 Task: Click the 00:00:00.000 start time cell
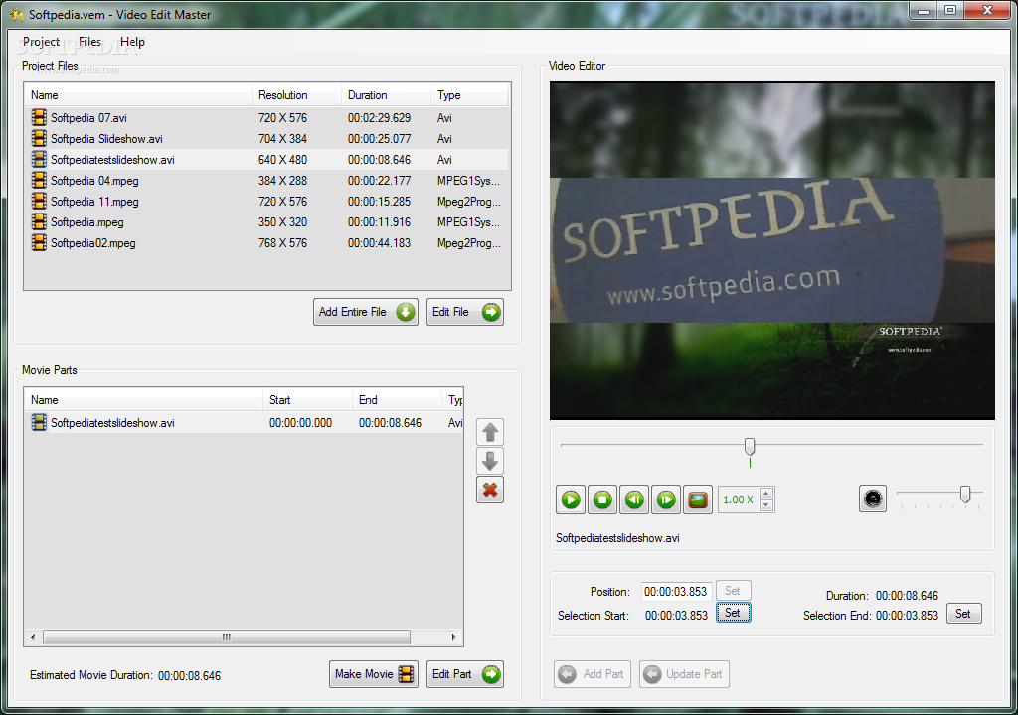click(x=300, y=423)
